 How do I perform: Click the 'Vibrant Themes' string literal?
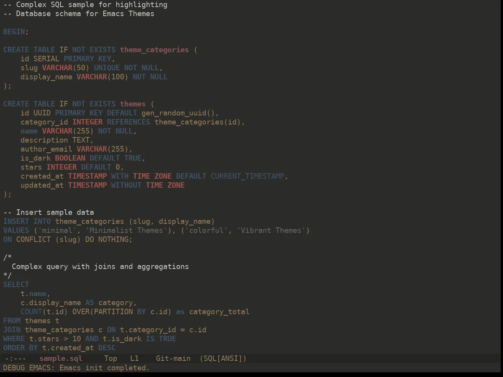point(271,231)
